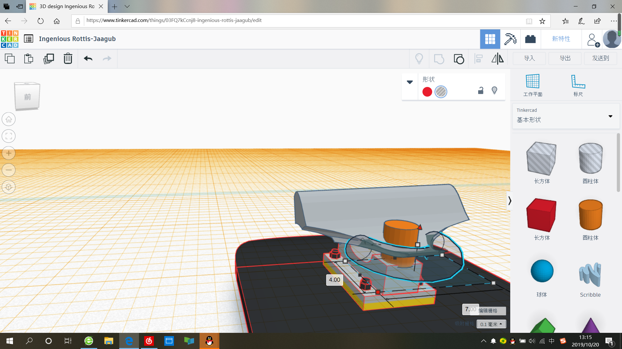Set shape to Hole mode
This screenshot has width=622, height=349.
[441, 92]
